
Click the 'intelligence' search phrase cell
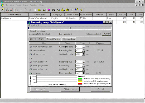pos(14,18)
